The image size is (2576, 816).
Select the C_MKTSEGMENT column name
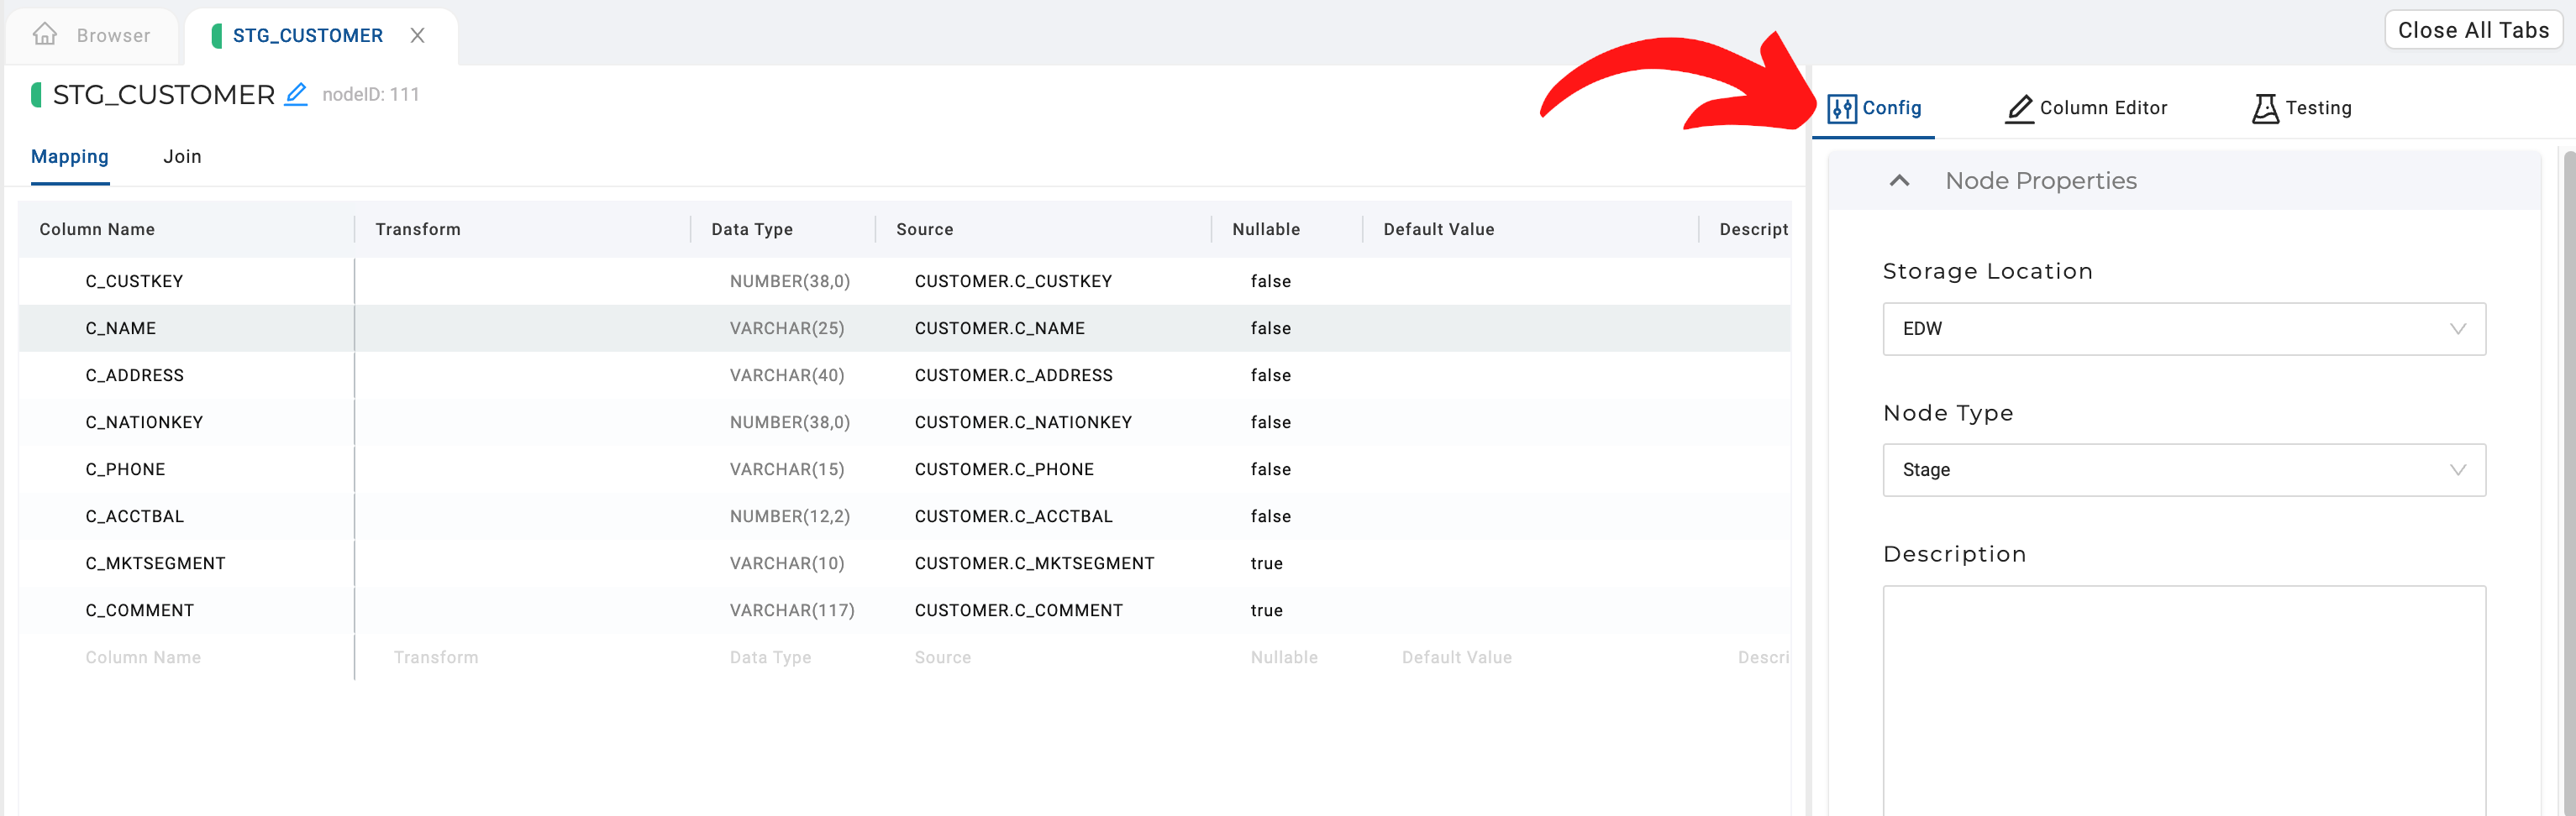pos(156,563)
